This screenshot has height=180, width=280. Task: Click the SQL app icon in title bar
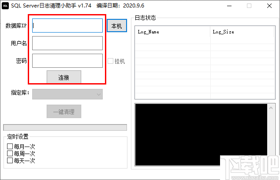tap(5, 6)
